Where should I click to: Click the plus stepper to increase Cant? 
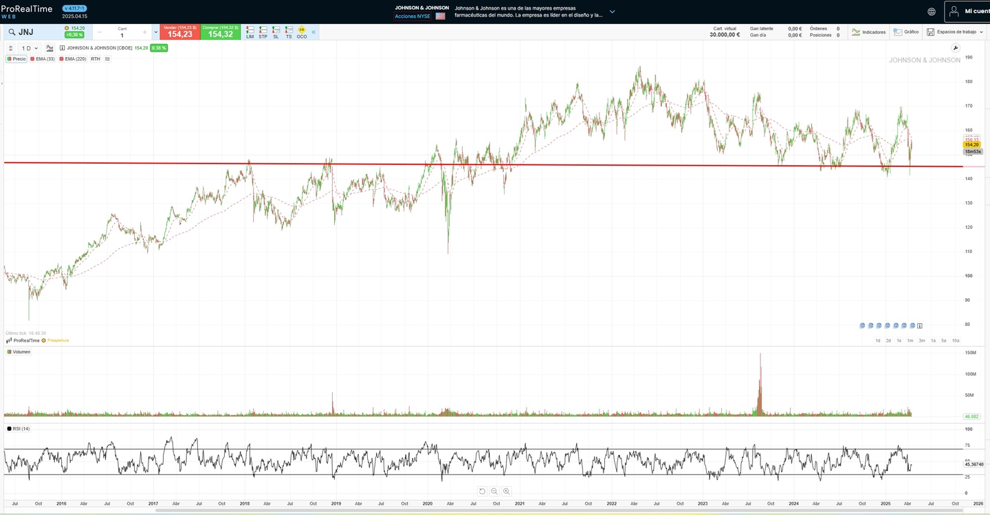pos(145,31)
